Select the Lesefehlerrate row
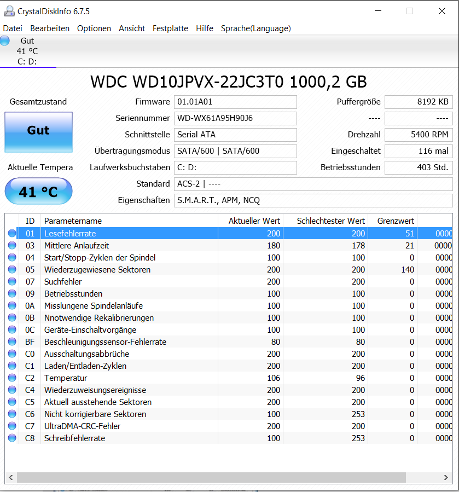459x492 pixels. (229, 233)
